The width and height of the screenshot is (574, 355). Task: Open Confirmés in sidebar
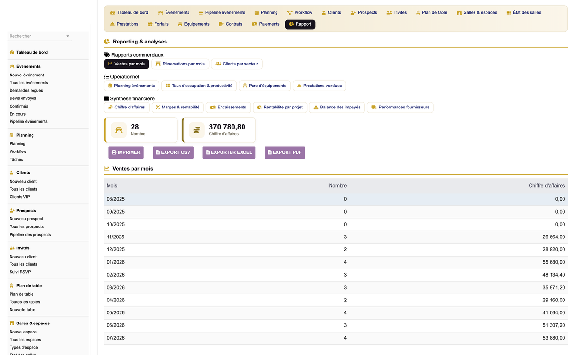pos(19,106)
